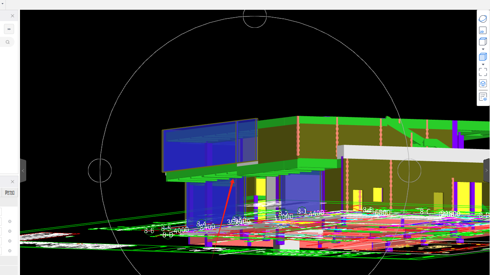Click the dashed-box cube selection icon
This screenshot has width=490, height=275.
coord(483,84)
